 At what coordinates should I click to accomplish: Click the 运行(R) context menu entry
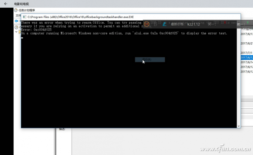click(150, 60)
